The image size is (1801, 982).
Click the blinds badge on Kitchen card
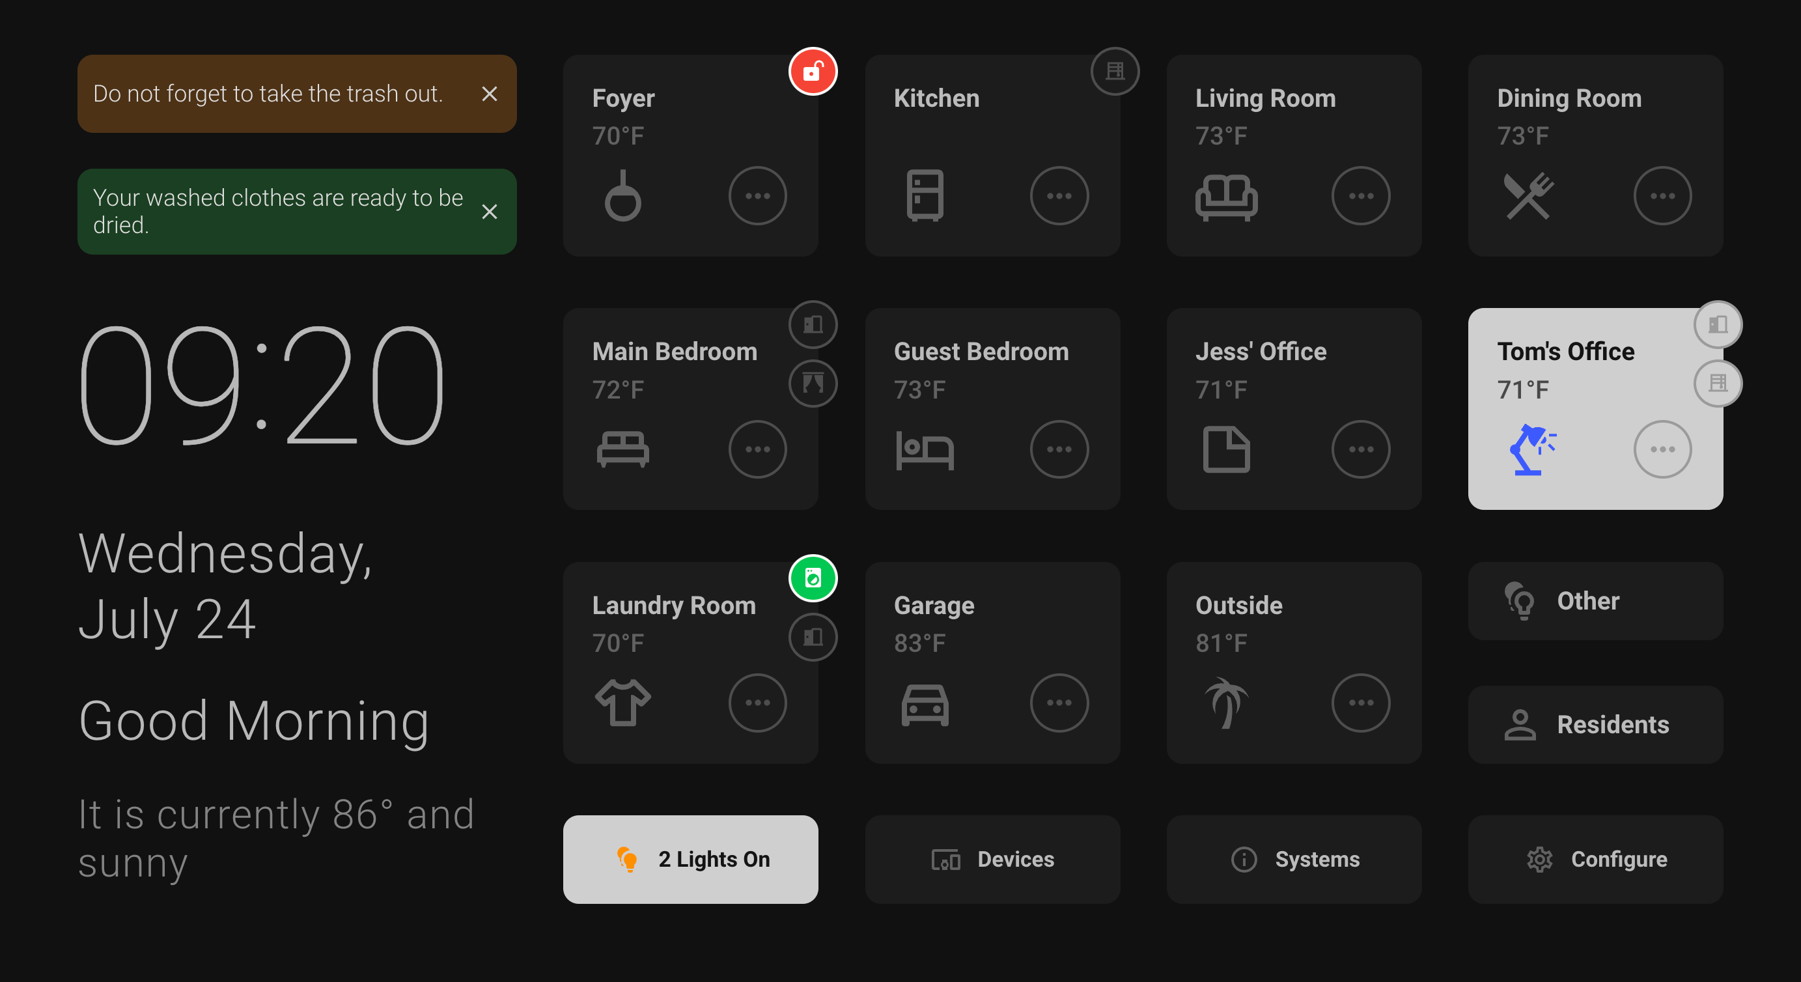click(x=1115, y=72)
